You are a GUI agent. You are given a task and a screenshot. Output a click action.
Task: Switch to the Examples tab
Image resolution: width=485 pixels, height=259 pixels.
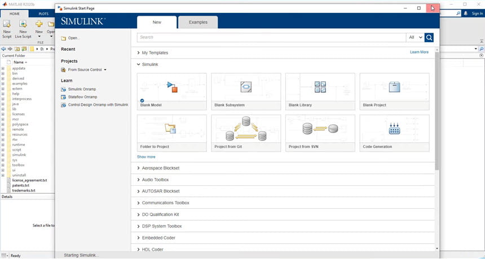pos(198,22)
